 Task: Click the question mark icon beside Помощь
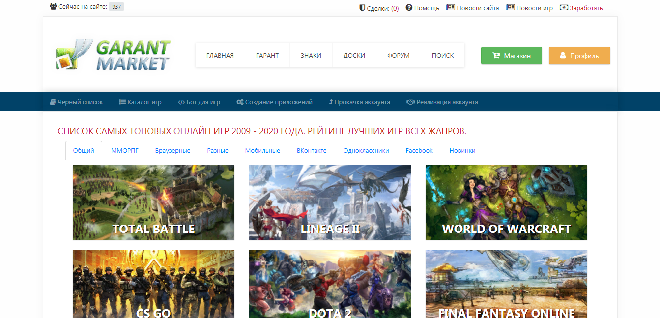[x=409, y=8]
